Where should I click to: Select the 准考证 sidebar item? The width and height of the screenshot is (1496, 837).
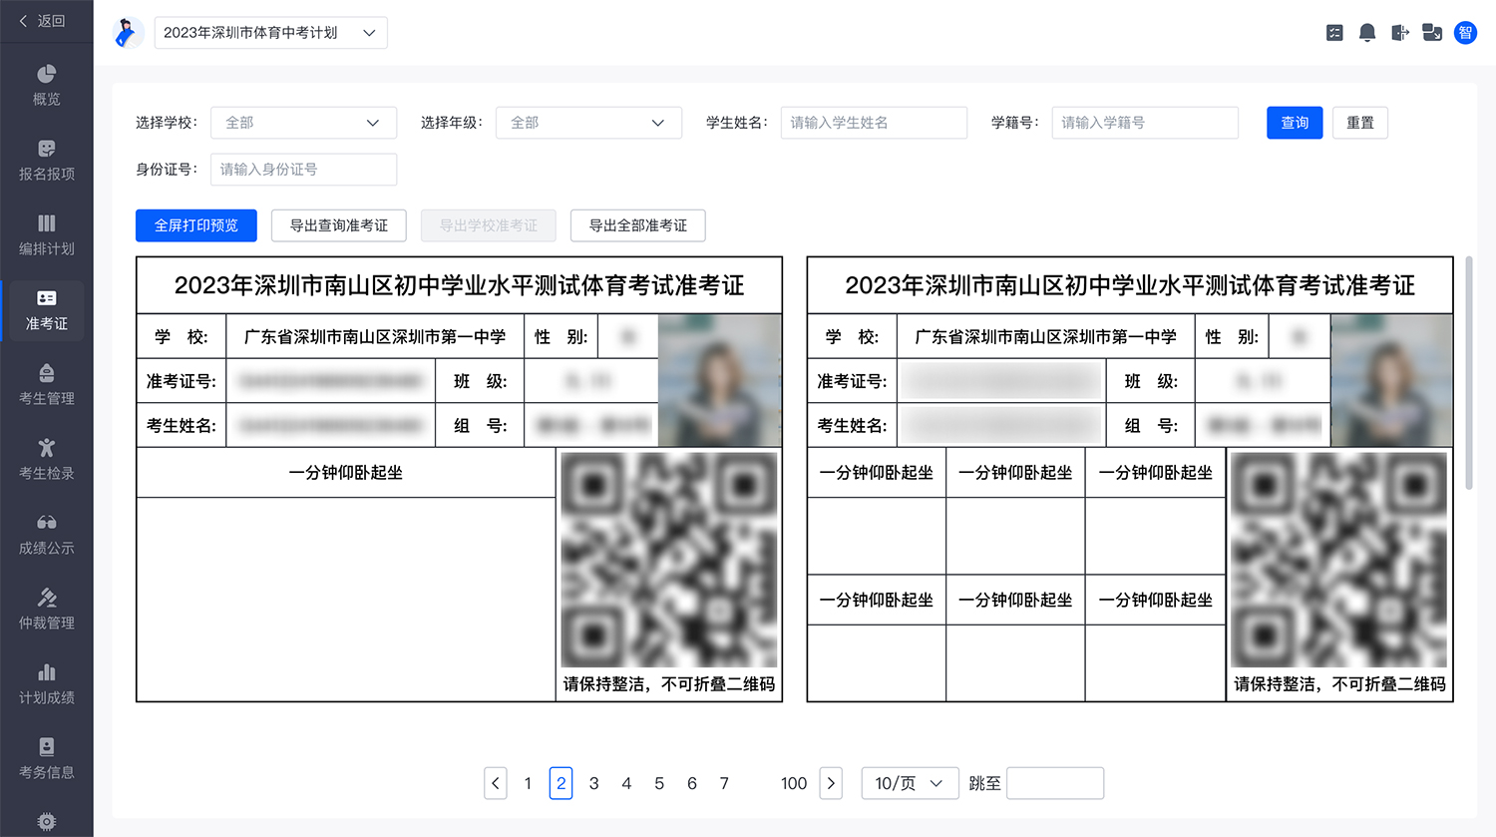pos(46,309)
